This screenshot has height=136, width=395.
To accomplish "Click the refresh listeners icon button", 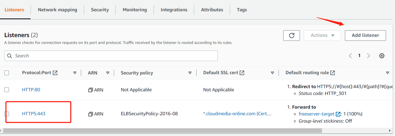I will pos(291,36).
